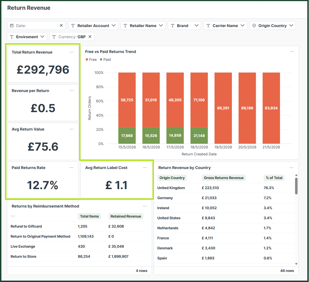Open Avg Return Value ellipsis menu

[72, 129]
